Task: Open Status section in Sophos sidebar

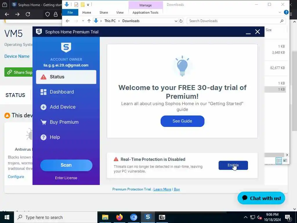Action: [66, 77]
